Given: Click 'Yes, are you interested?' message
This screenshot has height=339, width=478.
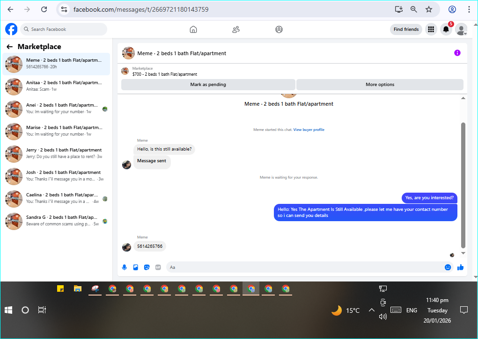Looking at the screenshot, I should pyautogui.click(x=429, y=198).
